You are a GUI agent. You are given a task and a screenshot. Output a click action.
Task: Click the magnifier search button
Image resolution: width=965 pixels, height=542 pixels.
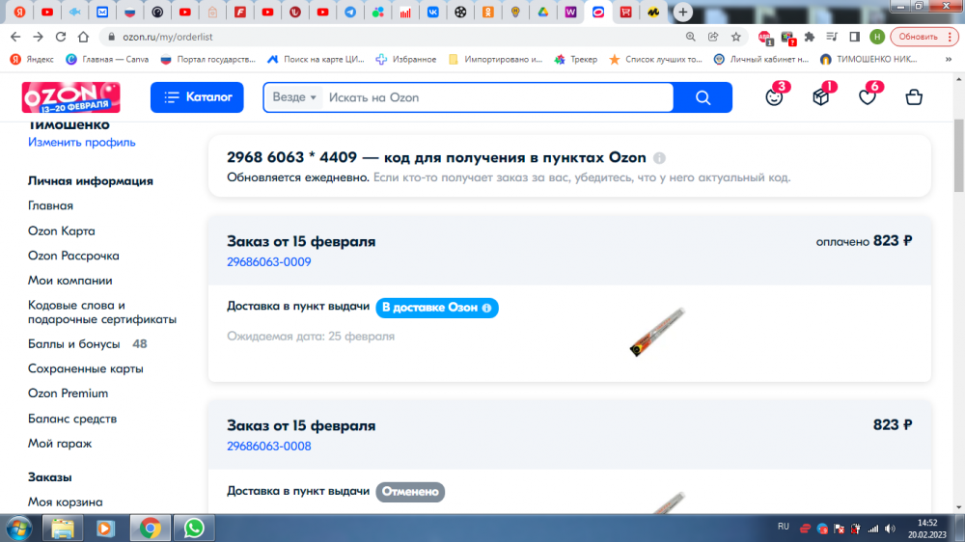tap(703, 97)
